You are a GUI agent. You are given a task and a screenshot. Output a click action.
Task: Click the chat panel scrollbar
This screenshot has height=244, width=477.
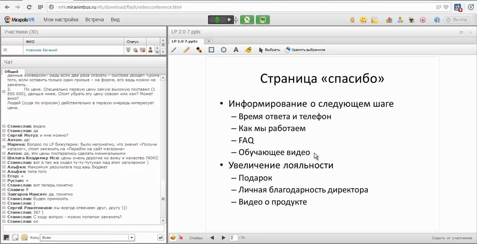click(x=163, y=149)
